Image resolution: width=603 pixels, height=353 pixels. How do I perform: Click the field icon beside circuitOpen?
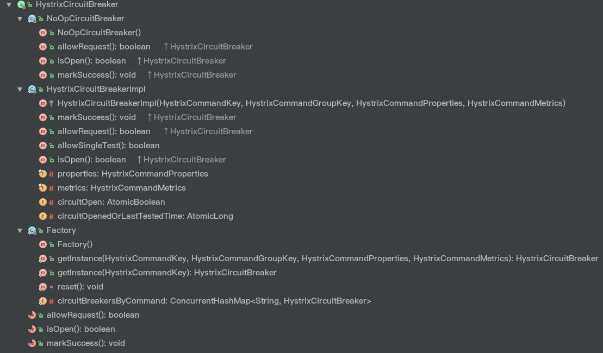click(43, 202)
